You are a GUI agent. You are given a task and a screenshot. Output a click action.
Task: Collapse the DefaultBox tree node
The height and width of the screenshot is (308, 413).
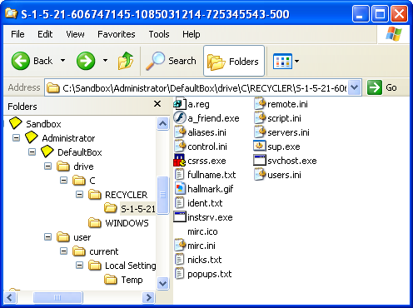click(32, 152)
